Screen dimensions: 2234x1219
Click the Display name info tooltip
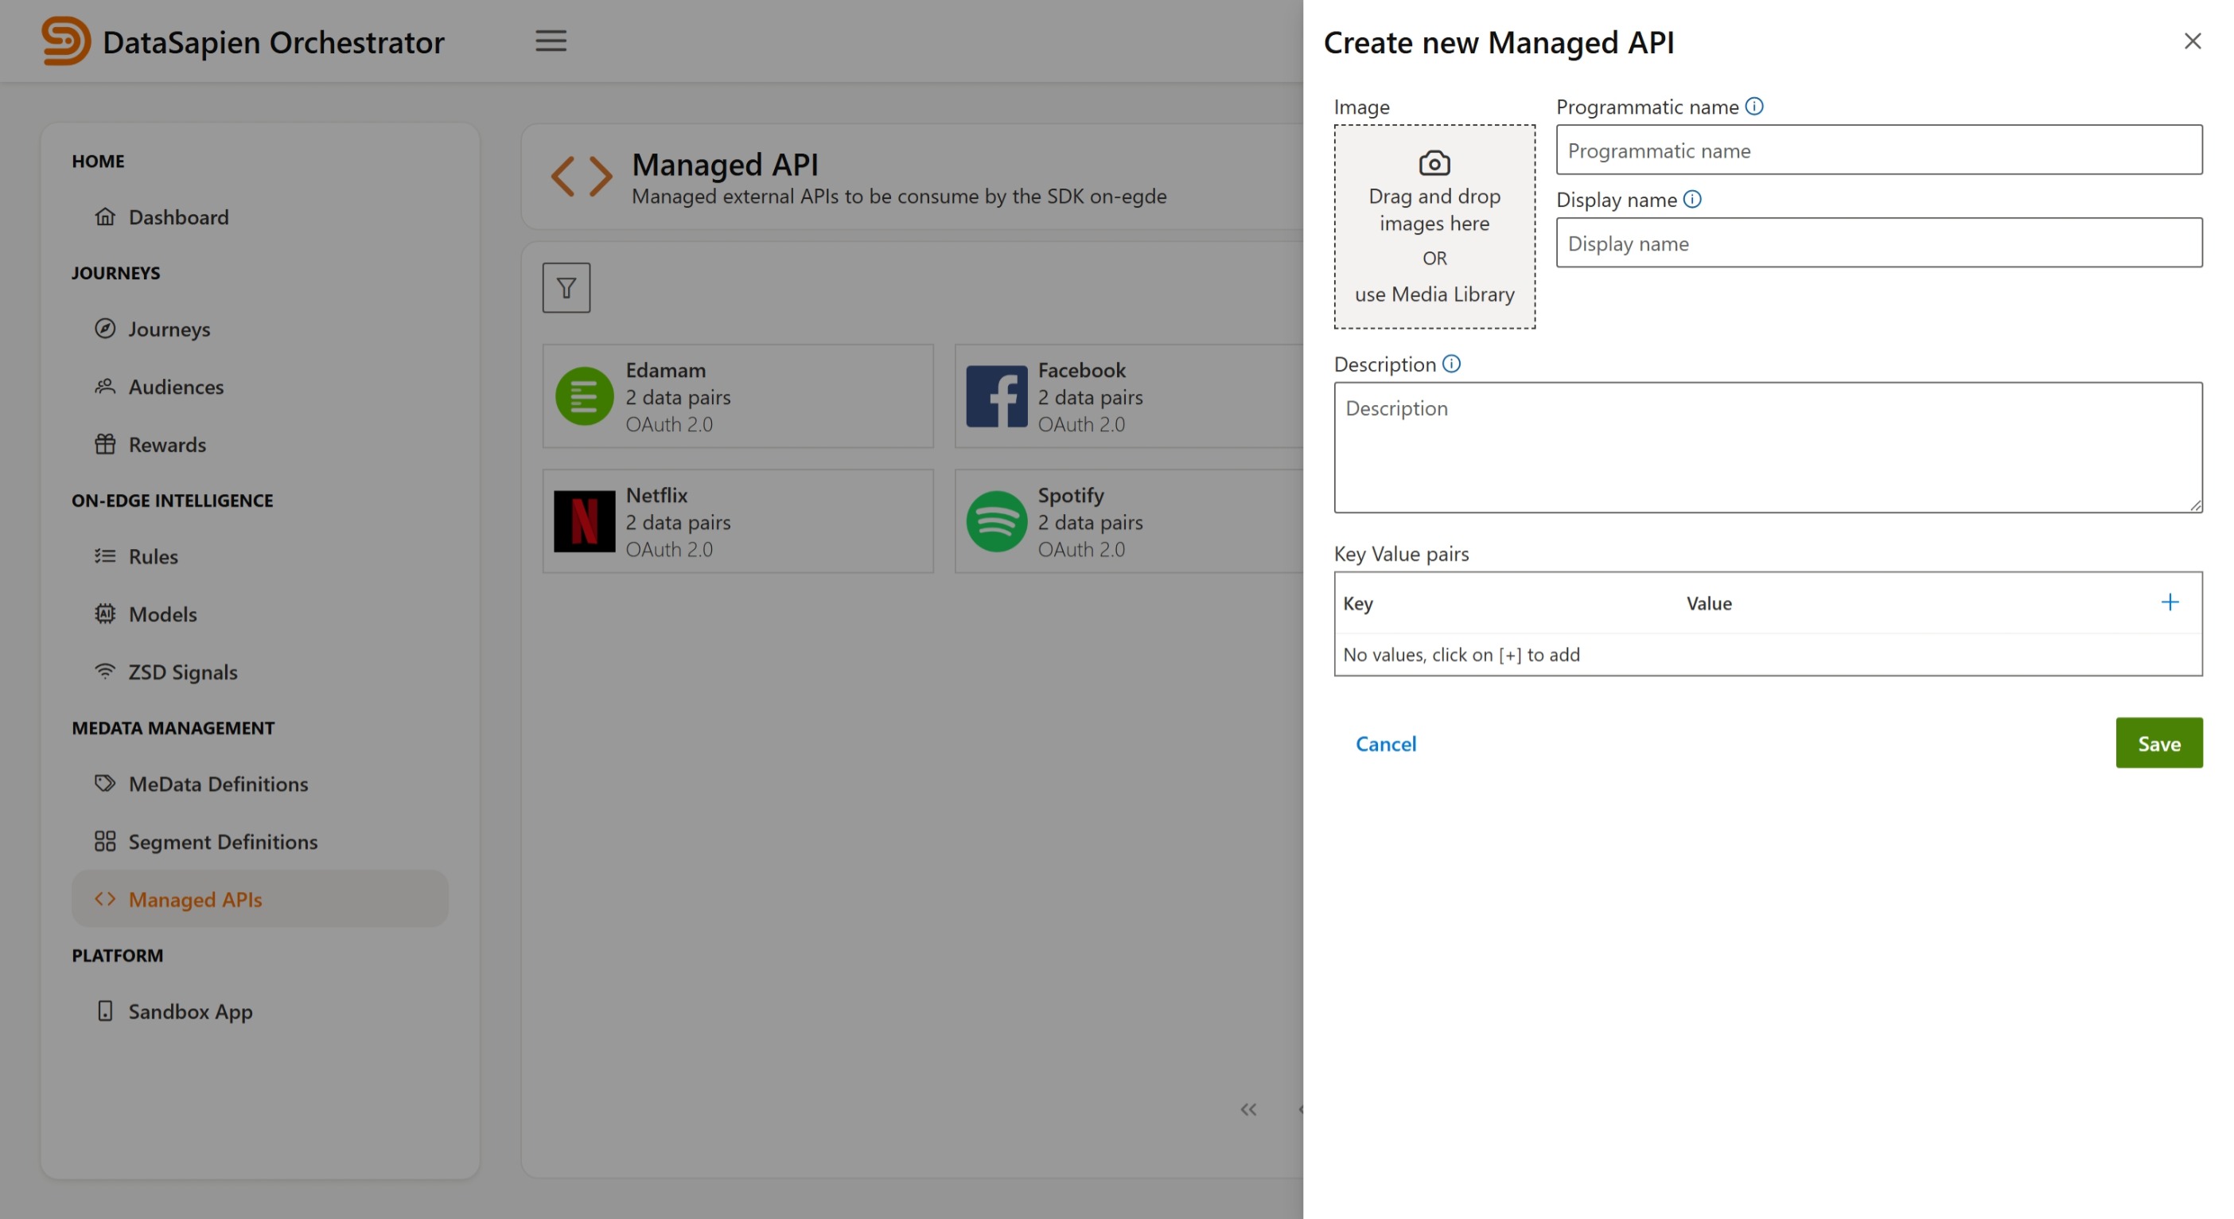(x=1693, y=199)
